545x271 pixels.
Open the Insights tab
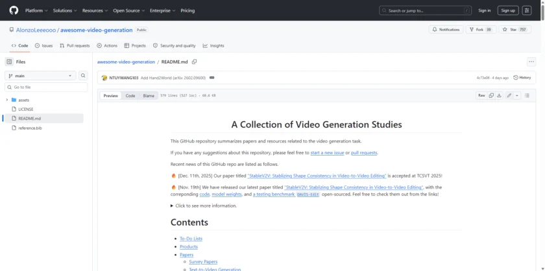(x=213, y=45)
